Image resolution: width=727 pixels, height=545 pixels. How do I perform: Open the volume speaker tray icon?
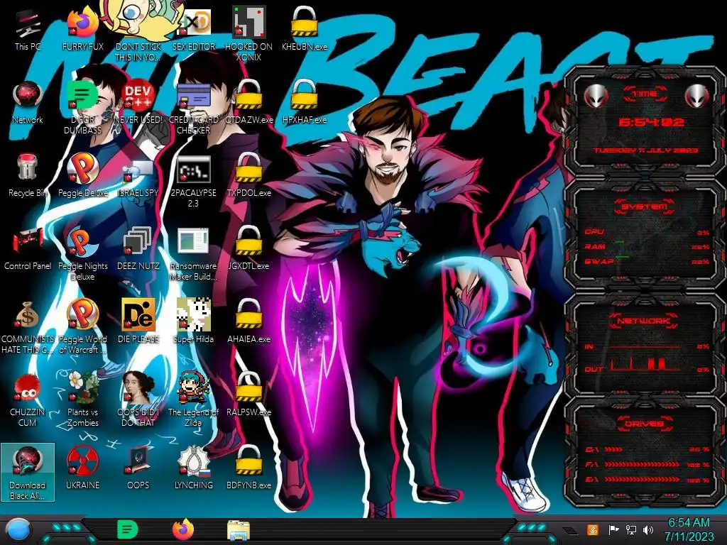point(648,529)
